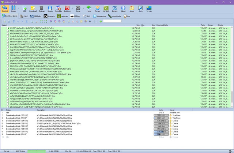Click queue scrollbar up arrow

tap(232, 28)
